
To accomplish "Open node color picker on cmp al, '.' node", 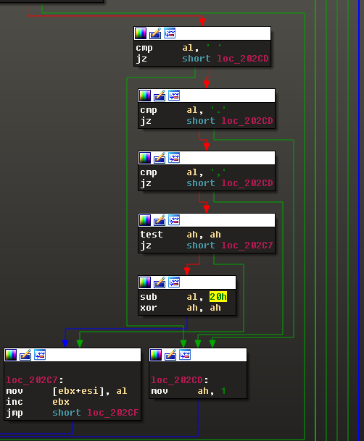I will point(145,96).
